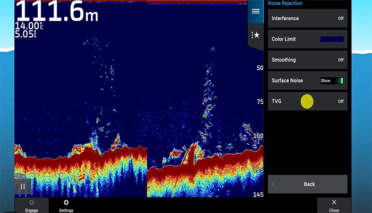372x213 pixels.
Task: Open the hamburger menu icon
Action: tap(256, 11)
